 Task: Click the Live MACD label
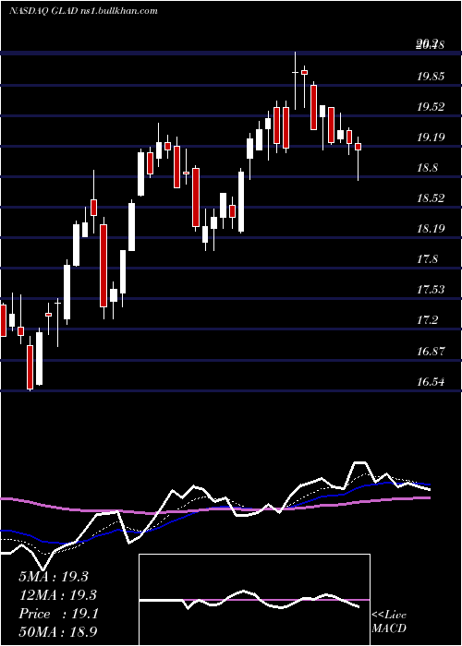coord(389,622)
